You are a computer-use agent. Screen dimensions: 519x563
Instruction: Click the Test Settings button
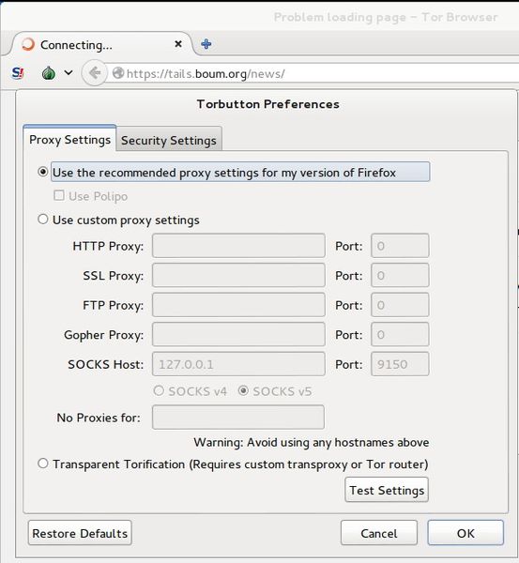click(x=387, y=490)
